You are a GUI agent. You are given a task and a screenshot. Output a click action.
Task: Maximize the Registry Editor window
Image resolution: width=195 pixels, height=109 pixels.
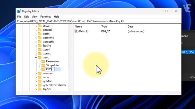click(x=166, y=11)
